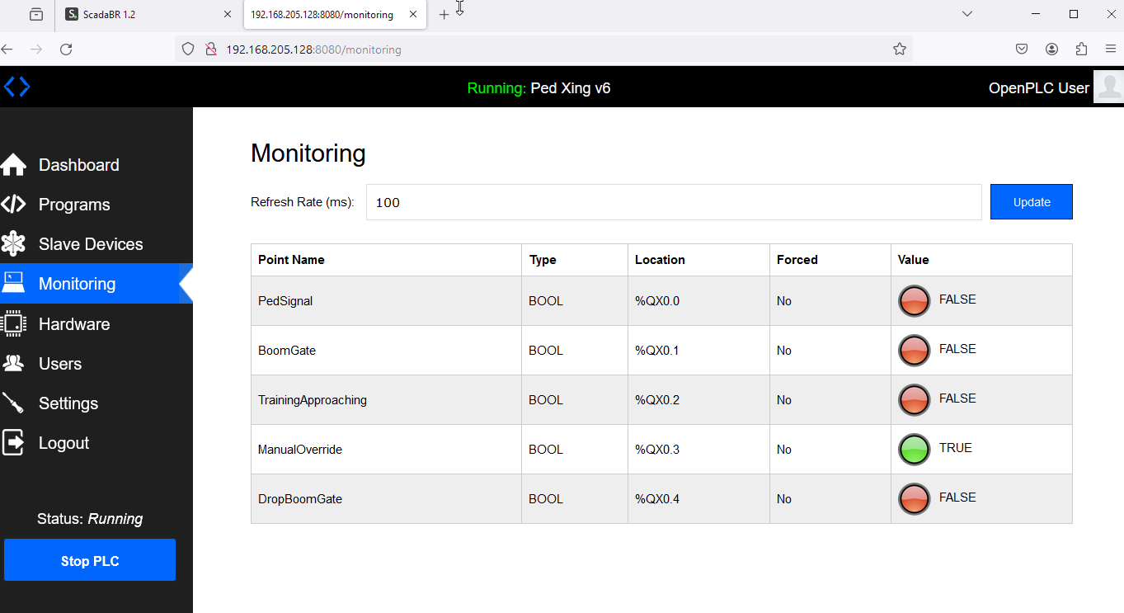1124x613 pixels.
Task: Select the Users group icon
Action: [x=15, y=363]
